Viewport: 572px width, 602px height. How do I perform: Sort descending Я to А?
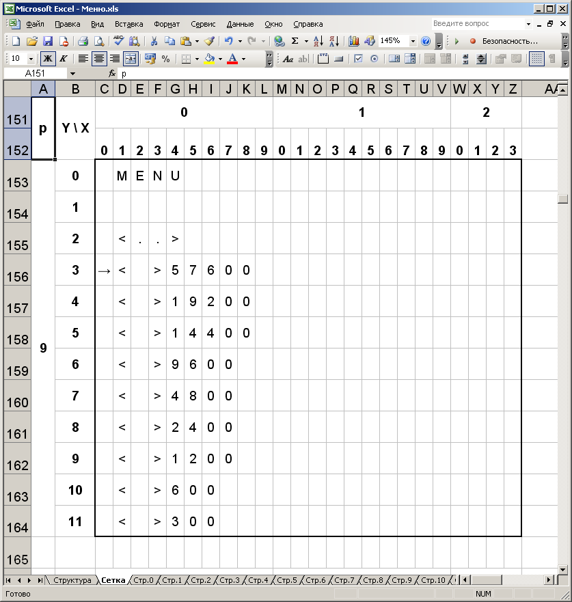coord(334,41)
